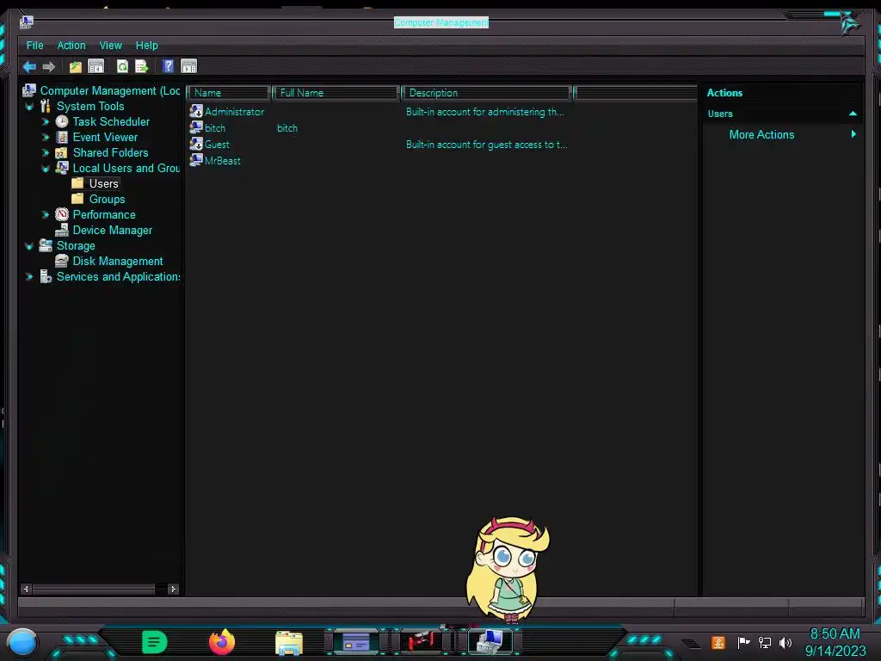Click the network tray icon
Screen dimensions: 881x661
point(764,642)
